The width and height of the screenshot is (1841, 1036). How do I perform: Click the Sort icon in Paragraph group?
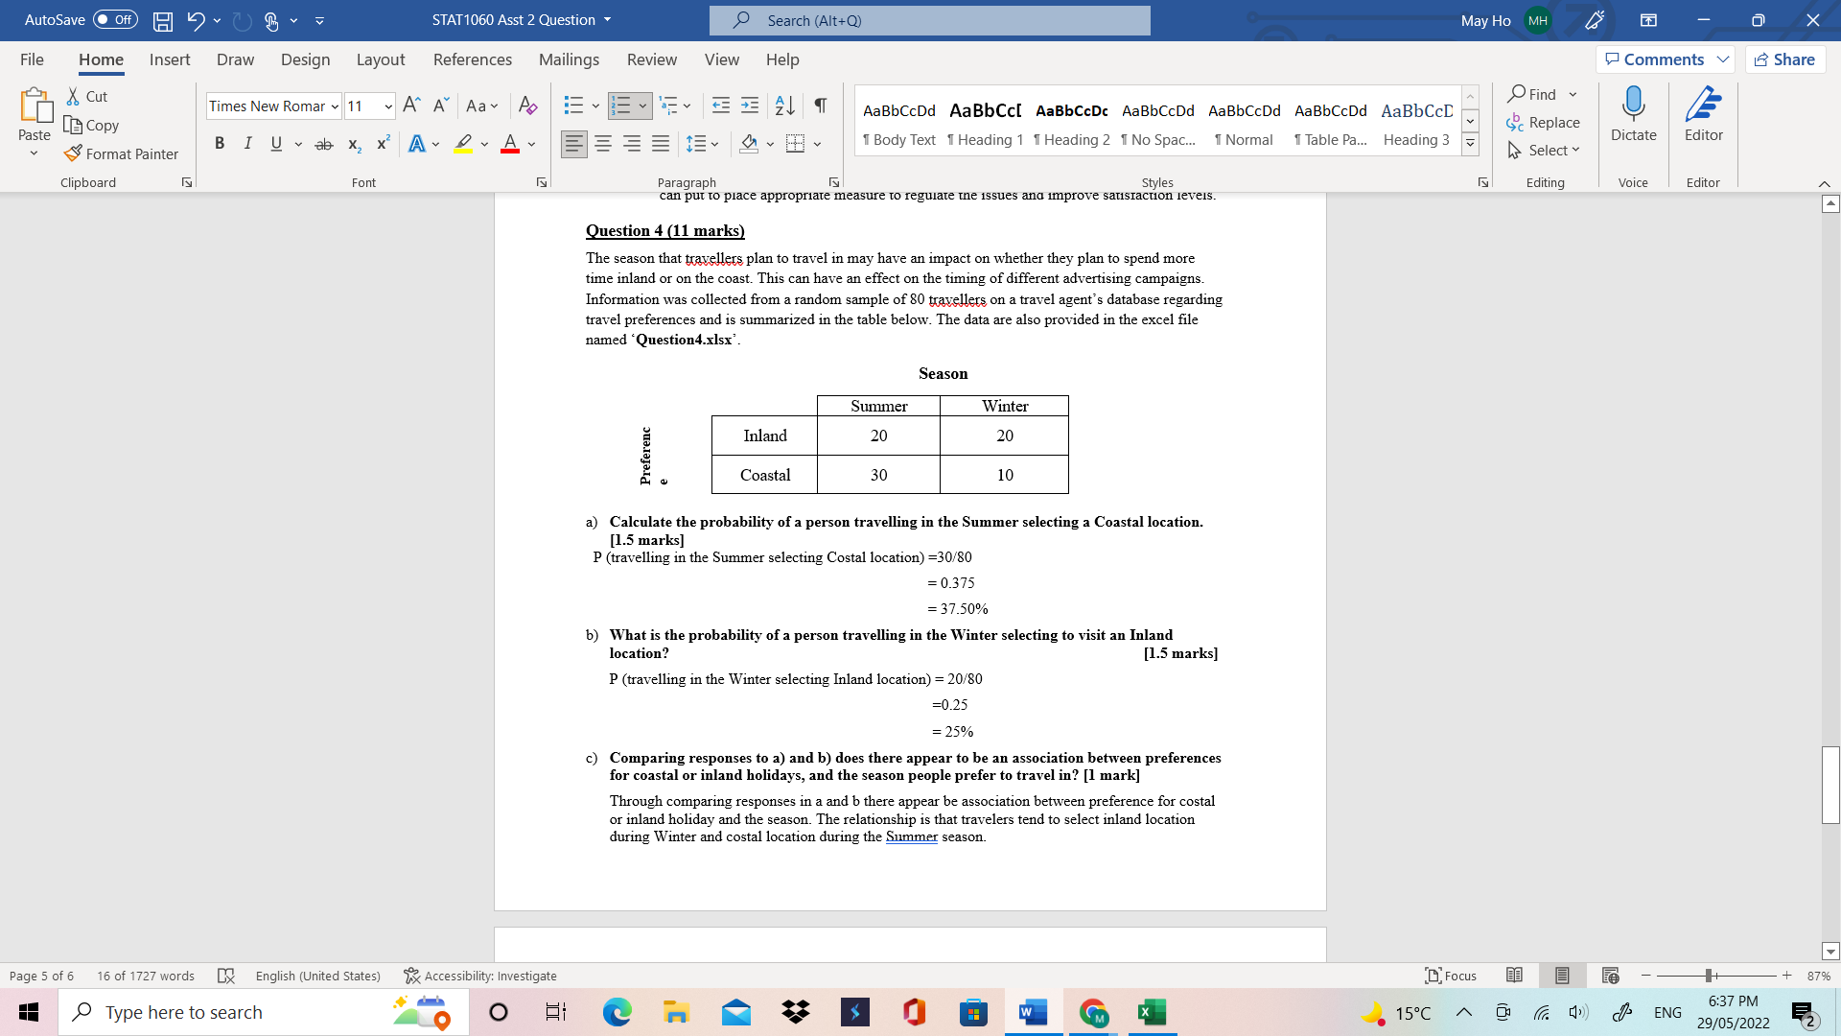coord(783,106)
